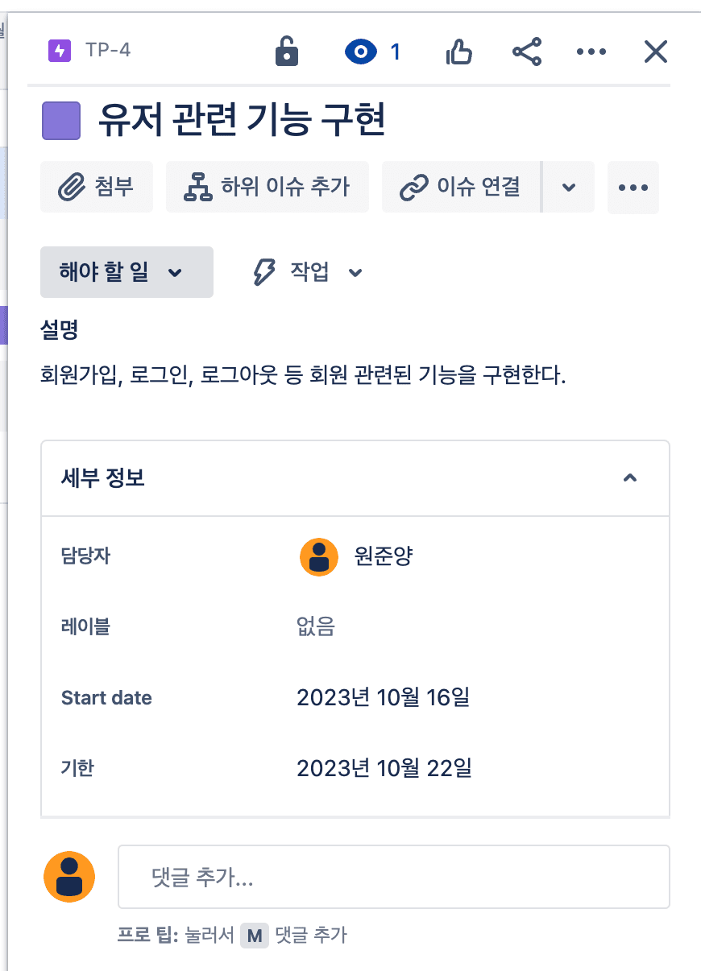The height and width of the screenshot is (971, 701).
Task: Click the 하위 이슈 추가 button
Action: 268,187
